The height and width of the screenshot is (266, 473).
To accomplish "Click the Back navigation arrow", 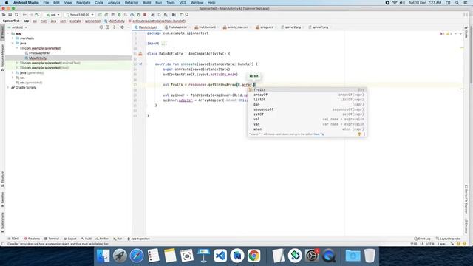I will click(24, 15).
